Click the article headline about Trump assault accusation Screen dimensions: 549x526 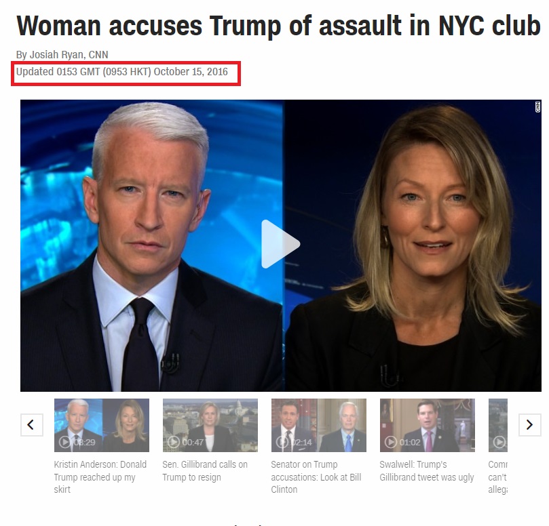coord(278,26)
